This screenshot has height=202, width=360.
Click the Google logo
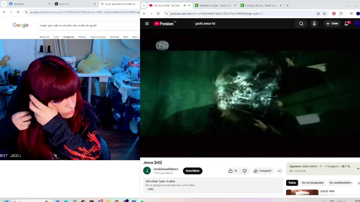[21, 25]
